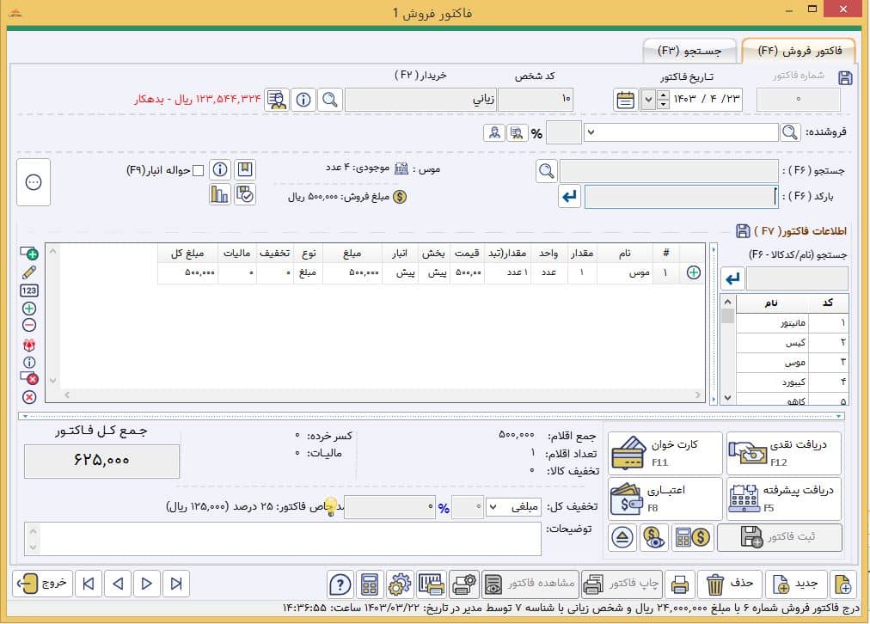Click the product list vertical scrollbar
Viewport: 870px width, 624px height.
coord(727,350)
